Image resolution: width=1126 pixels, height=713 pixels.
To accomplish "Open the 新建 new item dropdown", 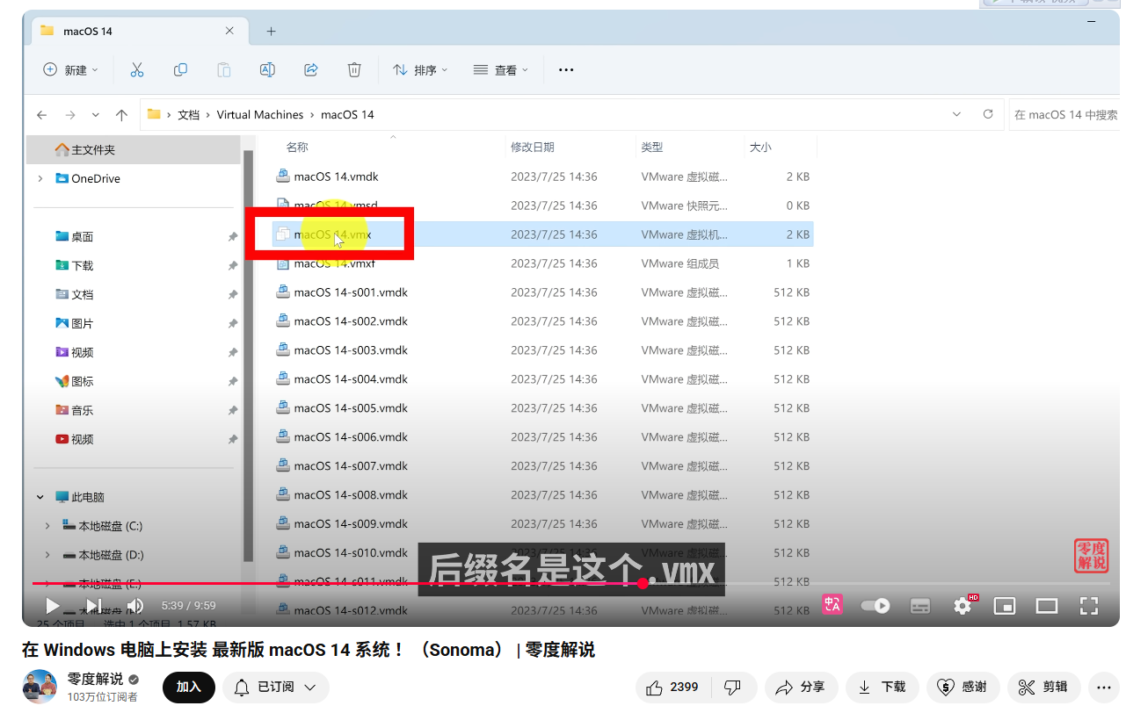I will click(71, 69).
